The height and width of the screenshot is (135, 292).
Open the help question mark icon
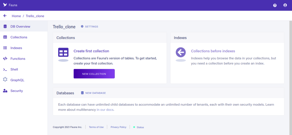pos(275,5)
